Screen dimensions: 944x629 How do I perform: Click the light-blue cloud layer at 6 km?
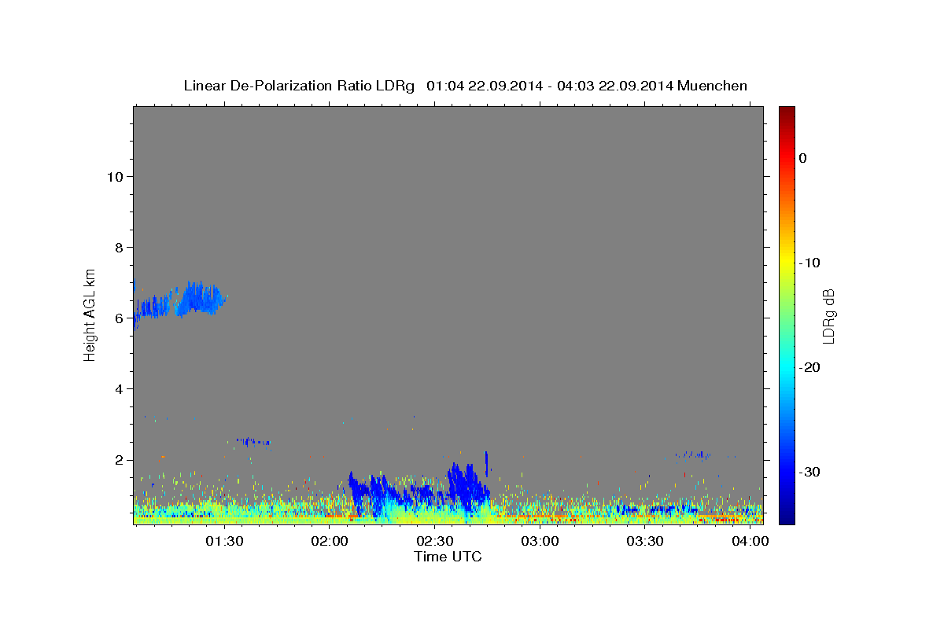click(x=179, y=303)
